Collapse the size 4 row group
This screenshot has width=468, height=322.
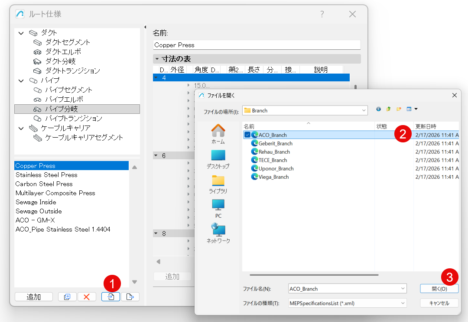(x=156, y=77)
